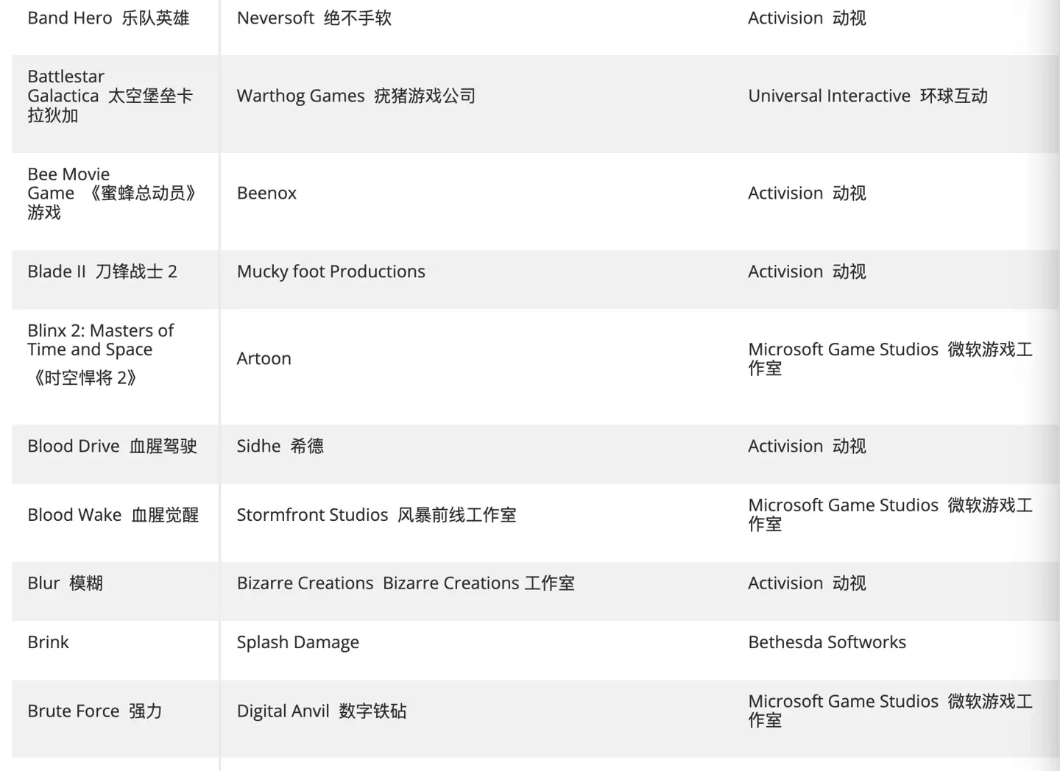
Task: Click the Artoon developer name
Action: pos(264,358)
